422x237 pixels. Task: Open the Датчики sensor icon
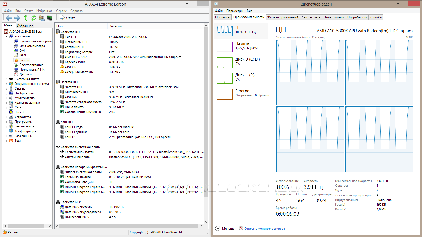[16, 74]
